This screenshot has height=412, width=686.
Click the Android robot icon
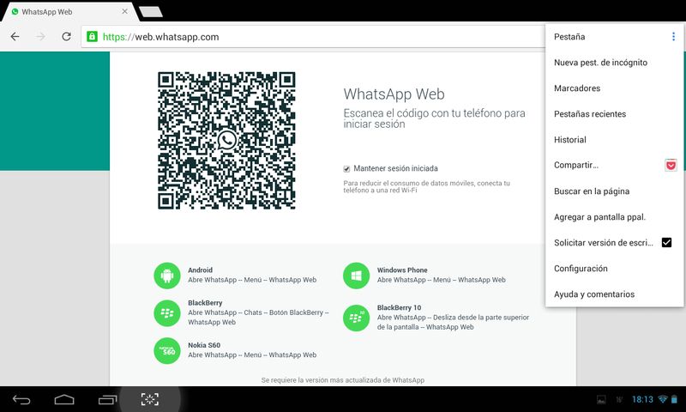click(x=167, y=276)
